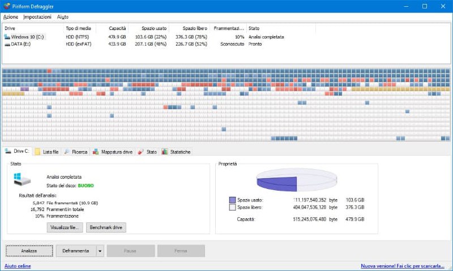This screenshot has width=453, height=271.
Task: Click the 433.9 GB capacity cell
Action: (117, 44)
